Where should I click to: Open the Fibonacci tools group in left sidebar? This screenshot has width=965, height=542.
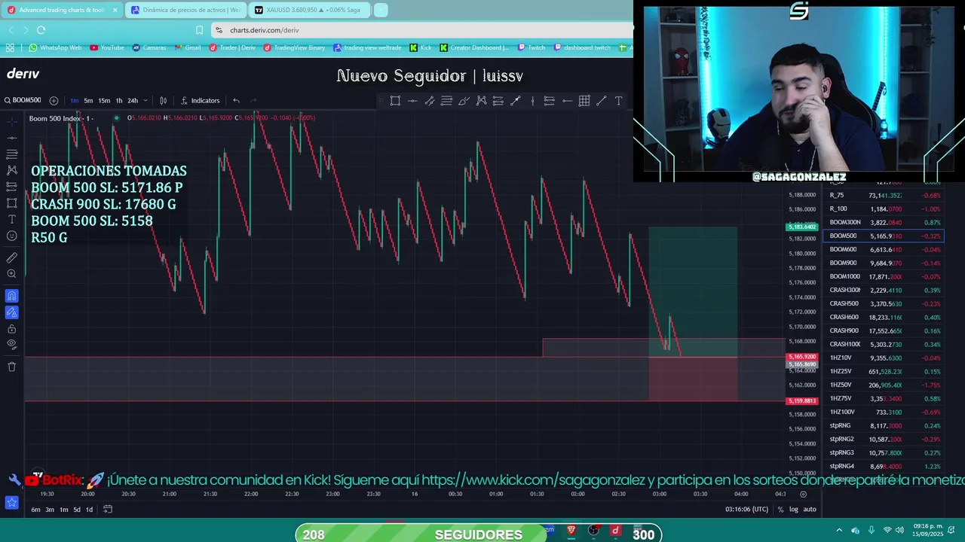pyautogui.click(x=11, y=154)
